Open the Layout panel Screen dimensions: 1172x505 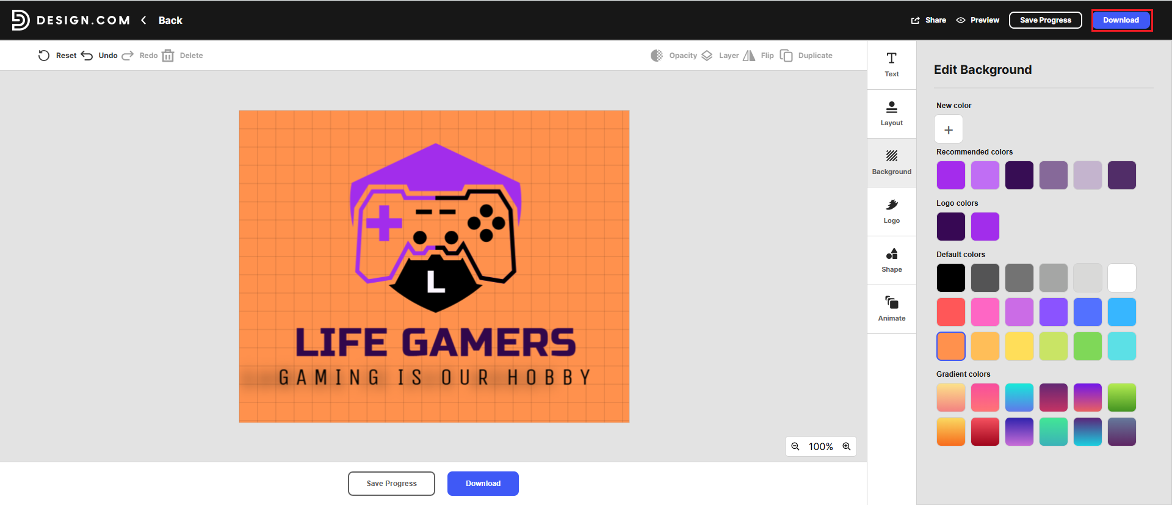(x=892, y=114)
